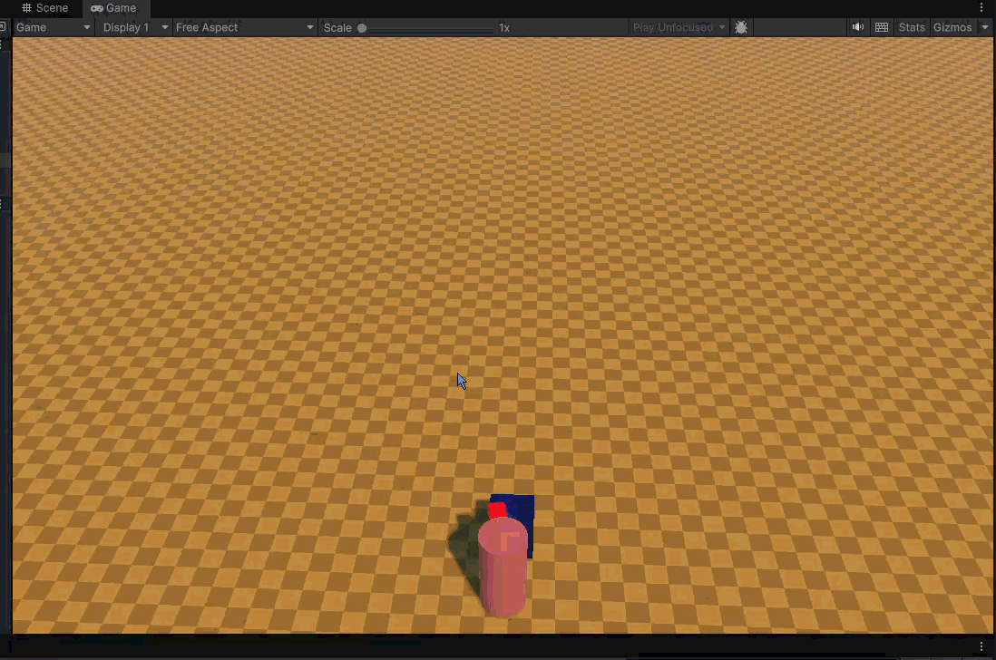Click the 1x scale value
This screenshot has width=996, height=660.
[504, 28]
